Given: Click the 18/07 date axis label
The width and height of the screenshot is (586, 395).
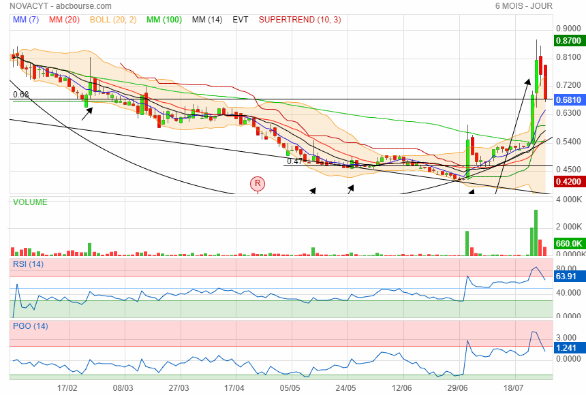Looking at the screenshot, I should click(x=513, y=388).
